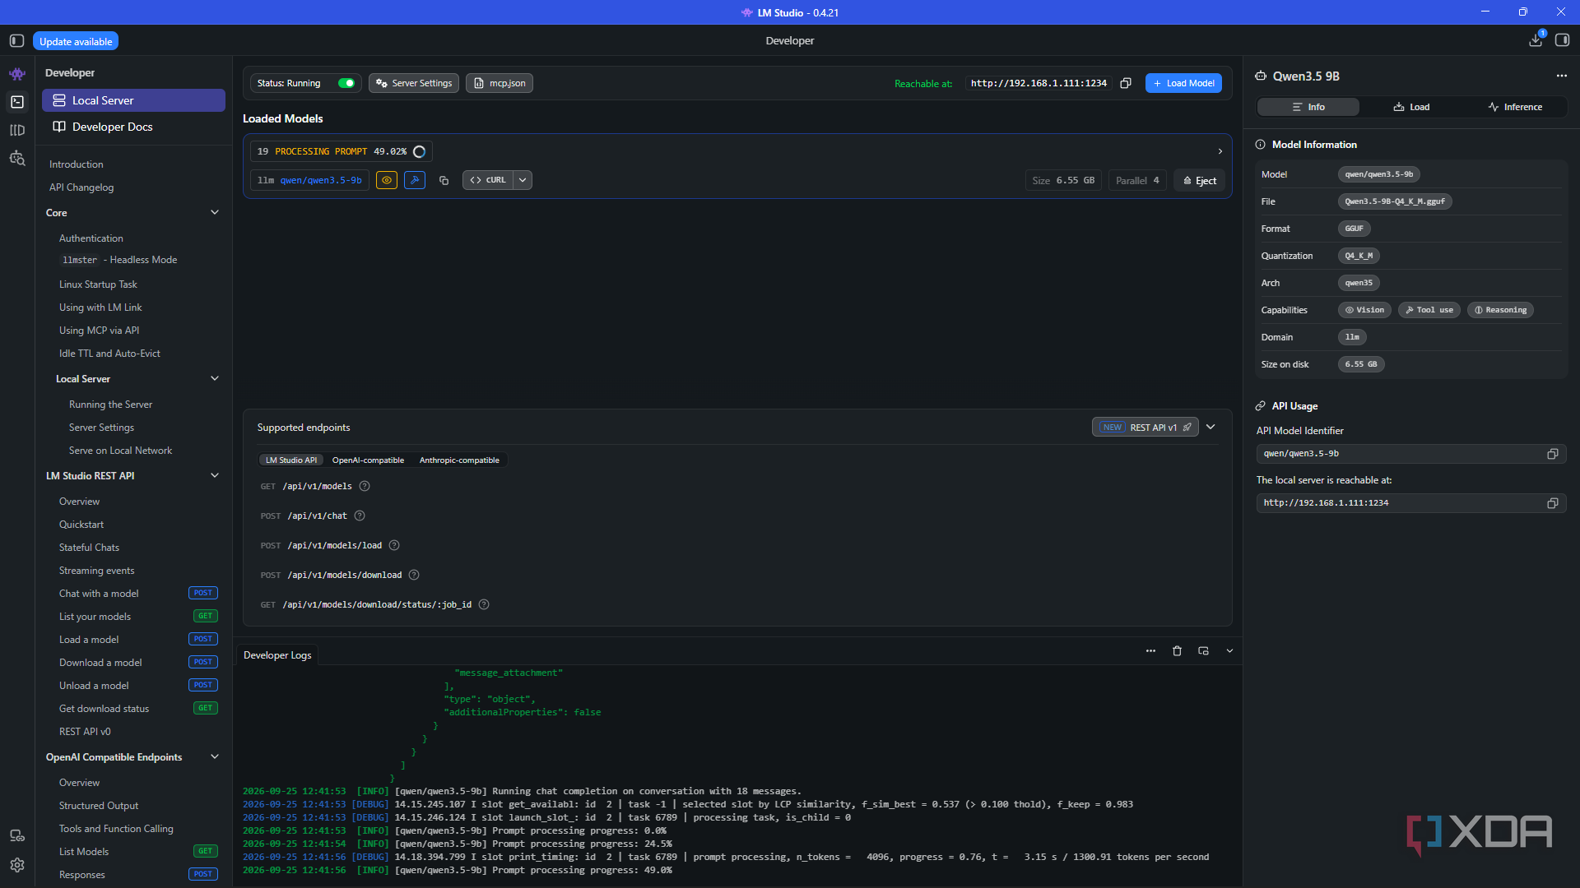Open the mcp.json file button
This screenshot has height=888, width=1580.
tap(500, 83)
